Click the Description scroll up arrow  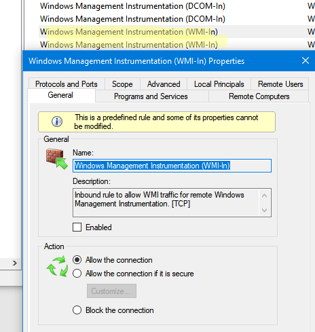point(264,196)
